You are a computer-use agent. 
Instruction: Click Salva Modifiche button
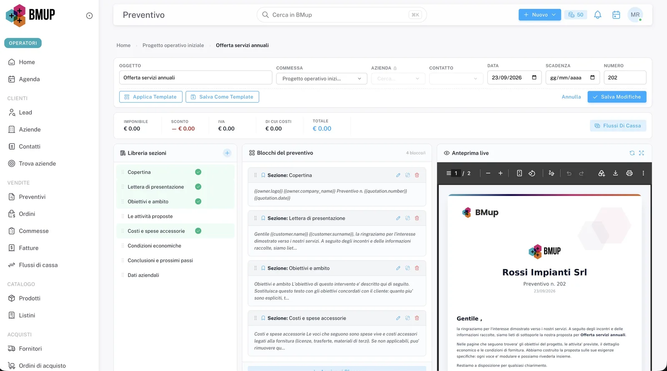click(x=617, y=97)
